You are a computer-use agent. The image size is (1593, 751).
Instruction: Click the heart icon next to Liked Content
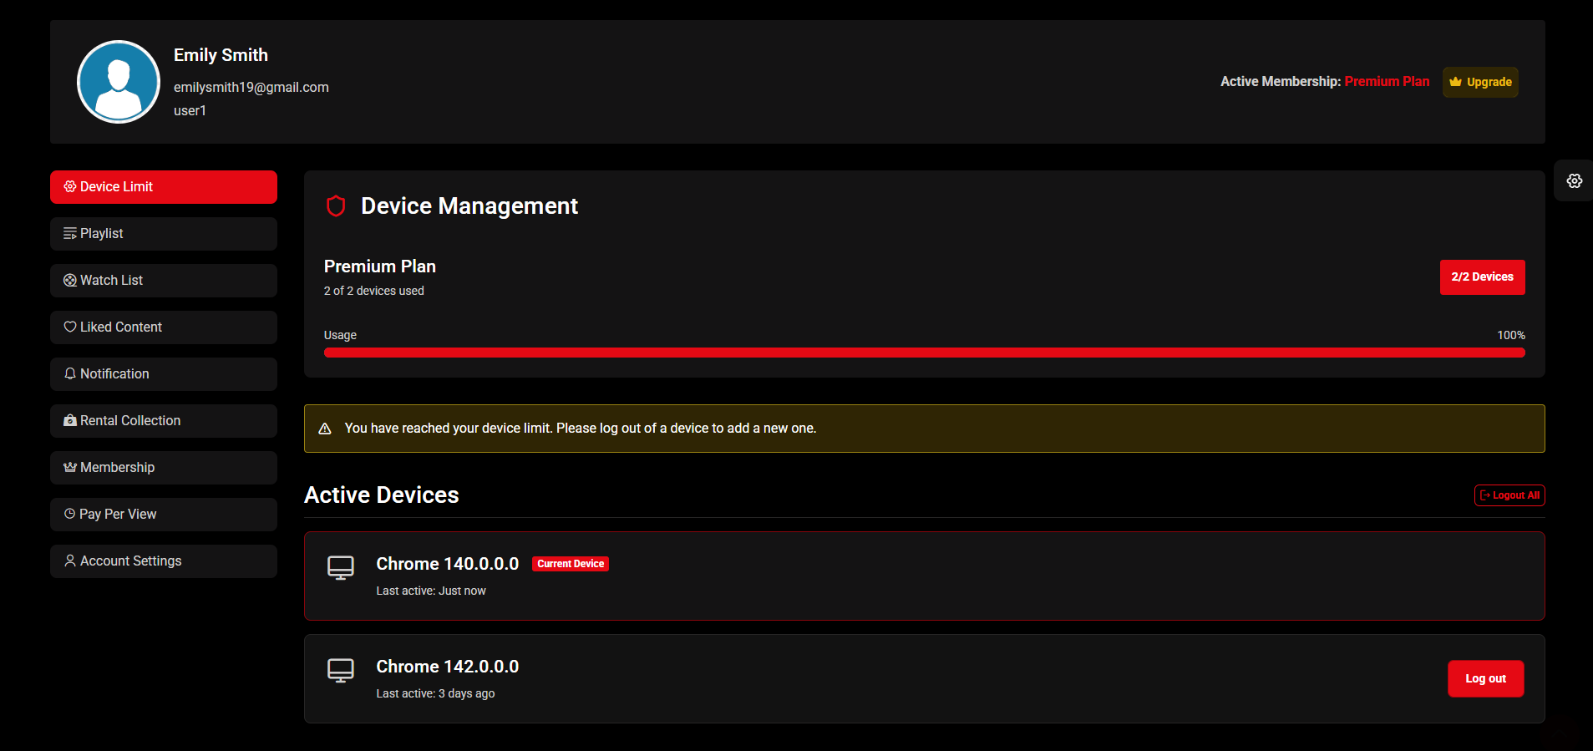pyautogui.click(x=70, y=327)
